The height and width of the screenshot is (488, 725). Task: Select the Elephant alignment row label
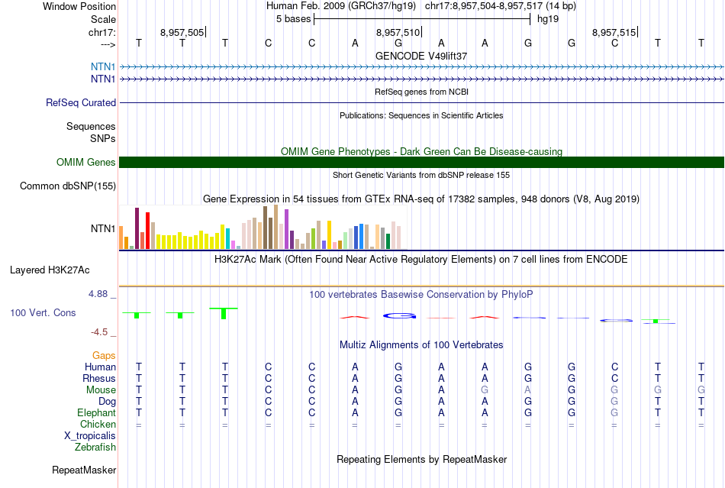click(96, 412)
